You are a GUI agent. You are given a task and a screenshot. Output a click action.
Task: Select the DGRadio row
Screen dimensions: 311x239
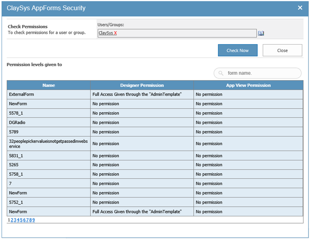(49, 123)
